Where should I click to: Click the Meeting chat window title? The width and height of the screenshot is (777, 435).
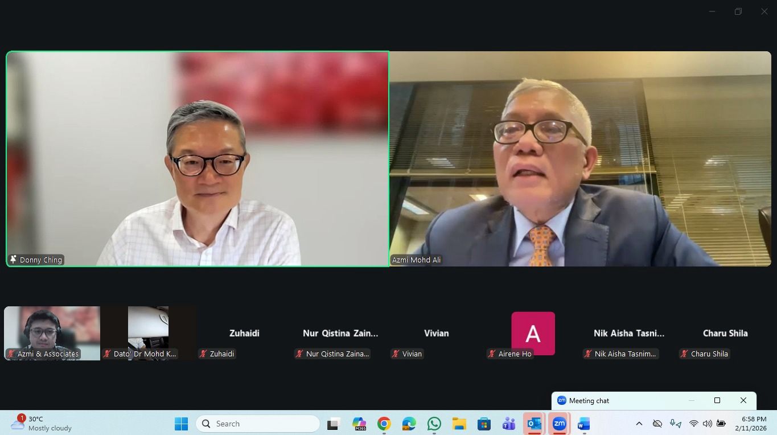click(589, 400)
